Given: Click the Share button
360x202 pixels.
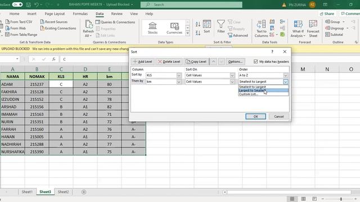Looking at the screenshot, I should click(x=327, y=13).
